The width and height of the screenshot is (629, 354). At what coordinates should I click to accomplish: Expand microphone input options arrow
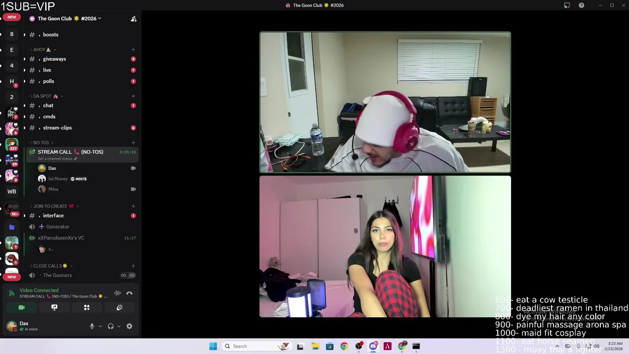tap(100, 326)
